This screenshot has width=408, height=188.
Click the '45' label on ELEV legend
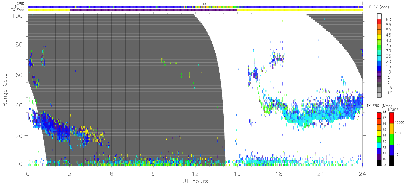click(x=388, y=35)
